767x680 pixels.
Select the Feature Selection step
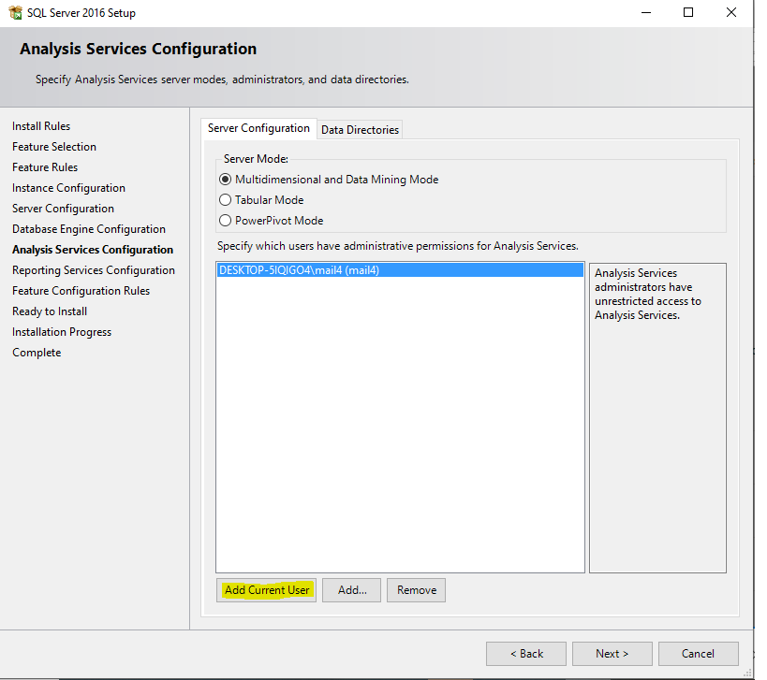(x=54, y=146)
